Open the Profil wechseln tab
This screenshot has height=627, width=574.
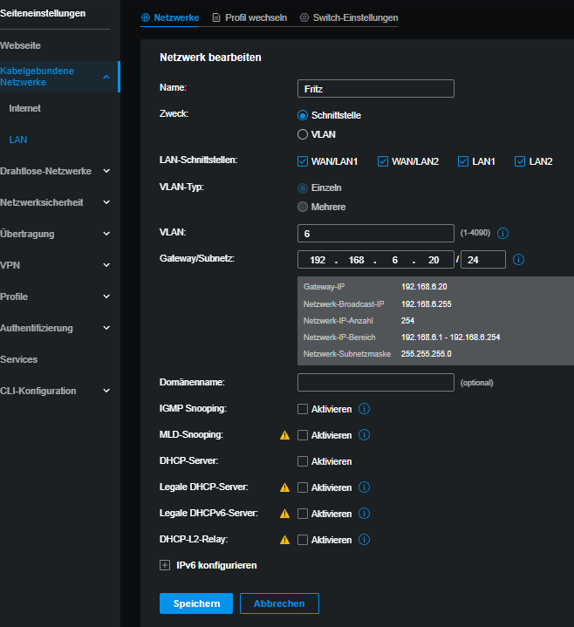point(249,17)
